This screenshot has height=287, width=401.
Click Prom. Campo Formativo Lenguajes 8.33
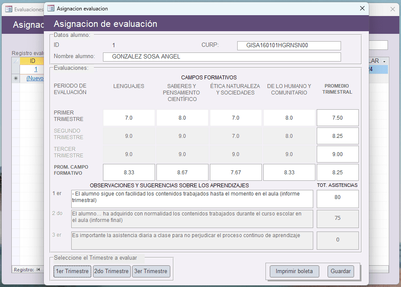pos(129,173)
